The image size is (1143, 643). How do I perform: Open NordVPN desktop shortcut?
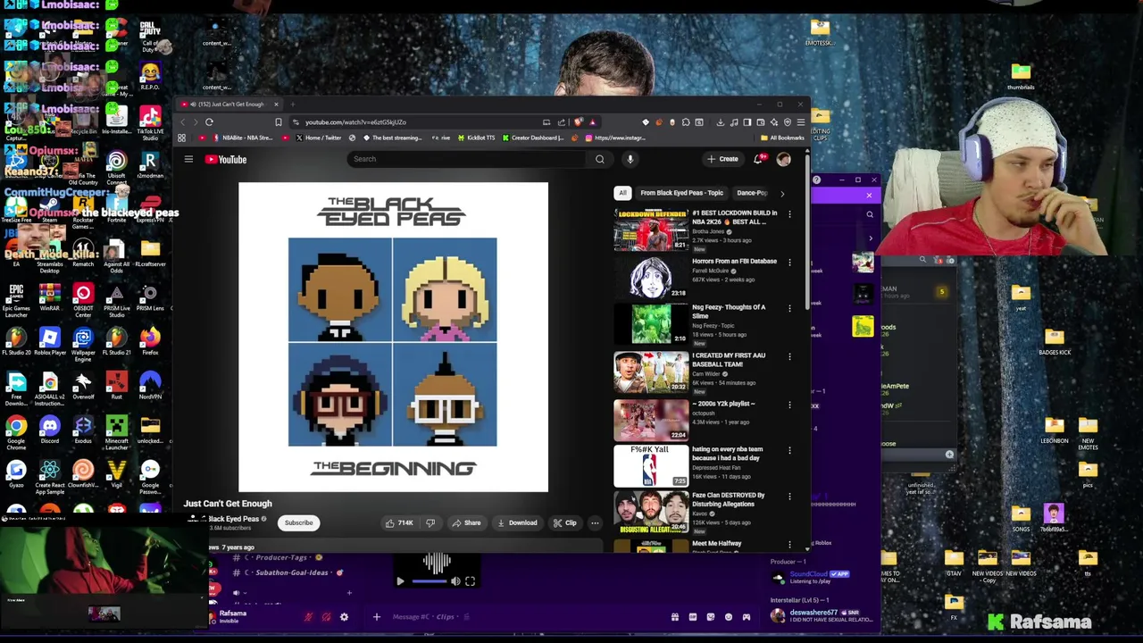[150, 386]
